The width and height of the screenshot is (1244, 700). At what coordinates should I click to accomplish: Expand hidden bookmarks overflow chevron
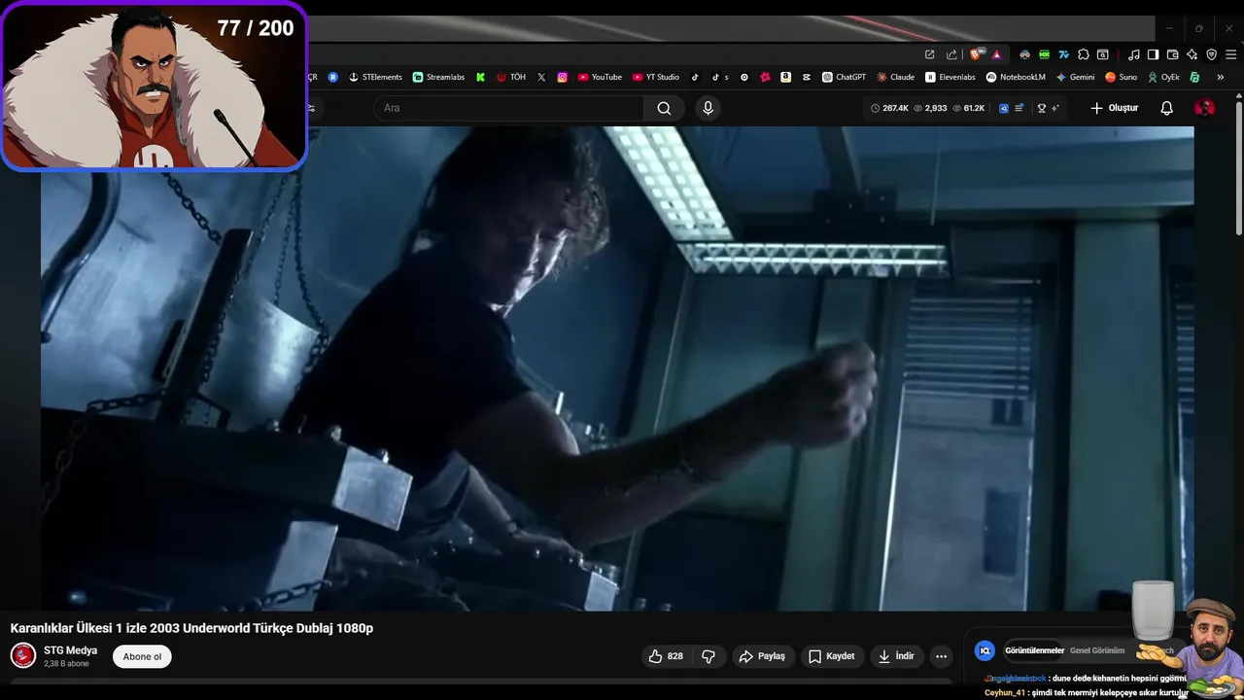click(x=1220, y=77)
